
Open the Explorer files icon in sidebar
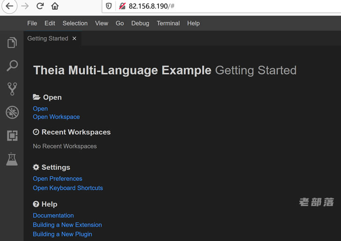12,42
